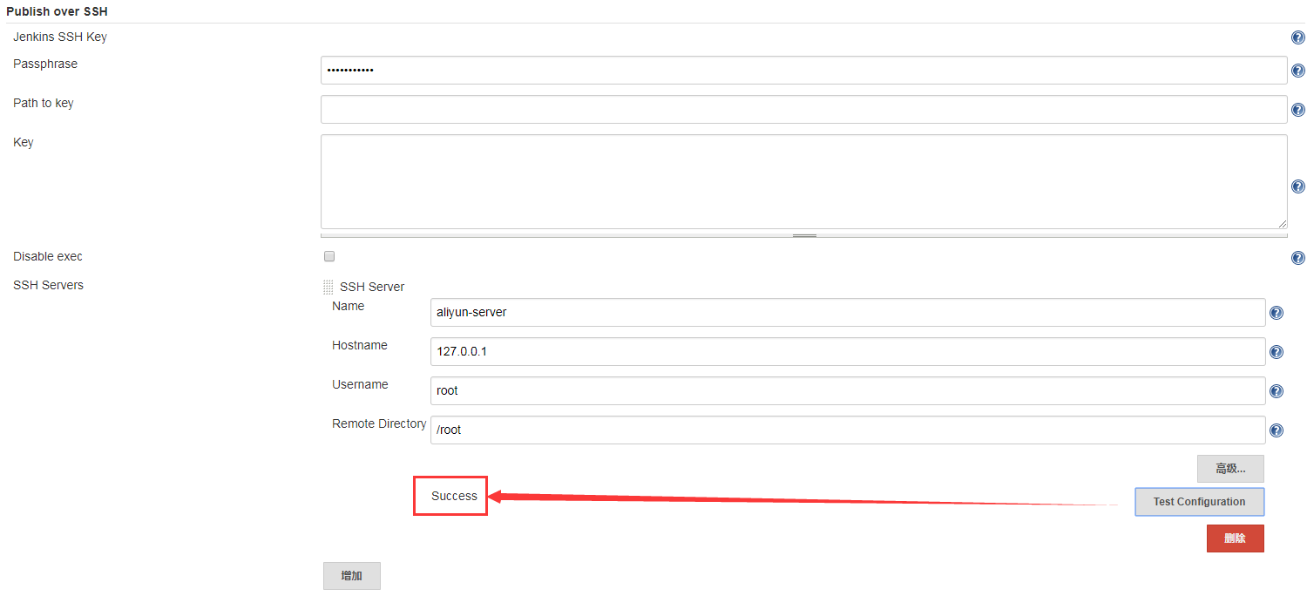
Task: Delete the SSH server with 删除
Action: (1235, 538)
